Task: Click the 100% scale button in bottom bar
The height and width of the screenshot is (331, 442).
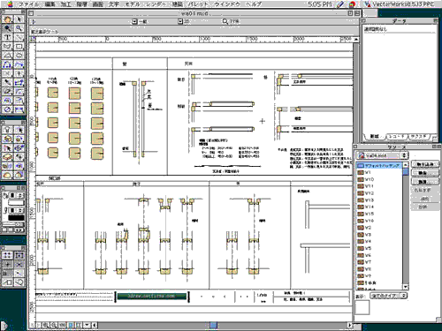Action: coord(62,325)
